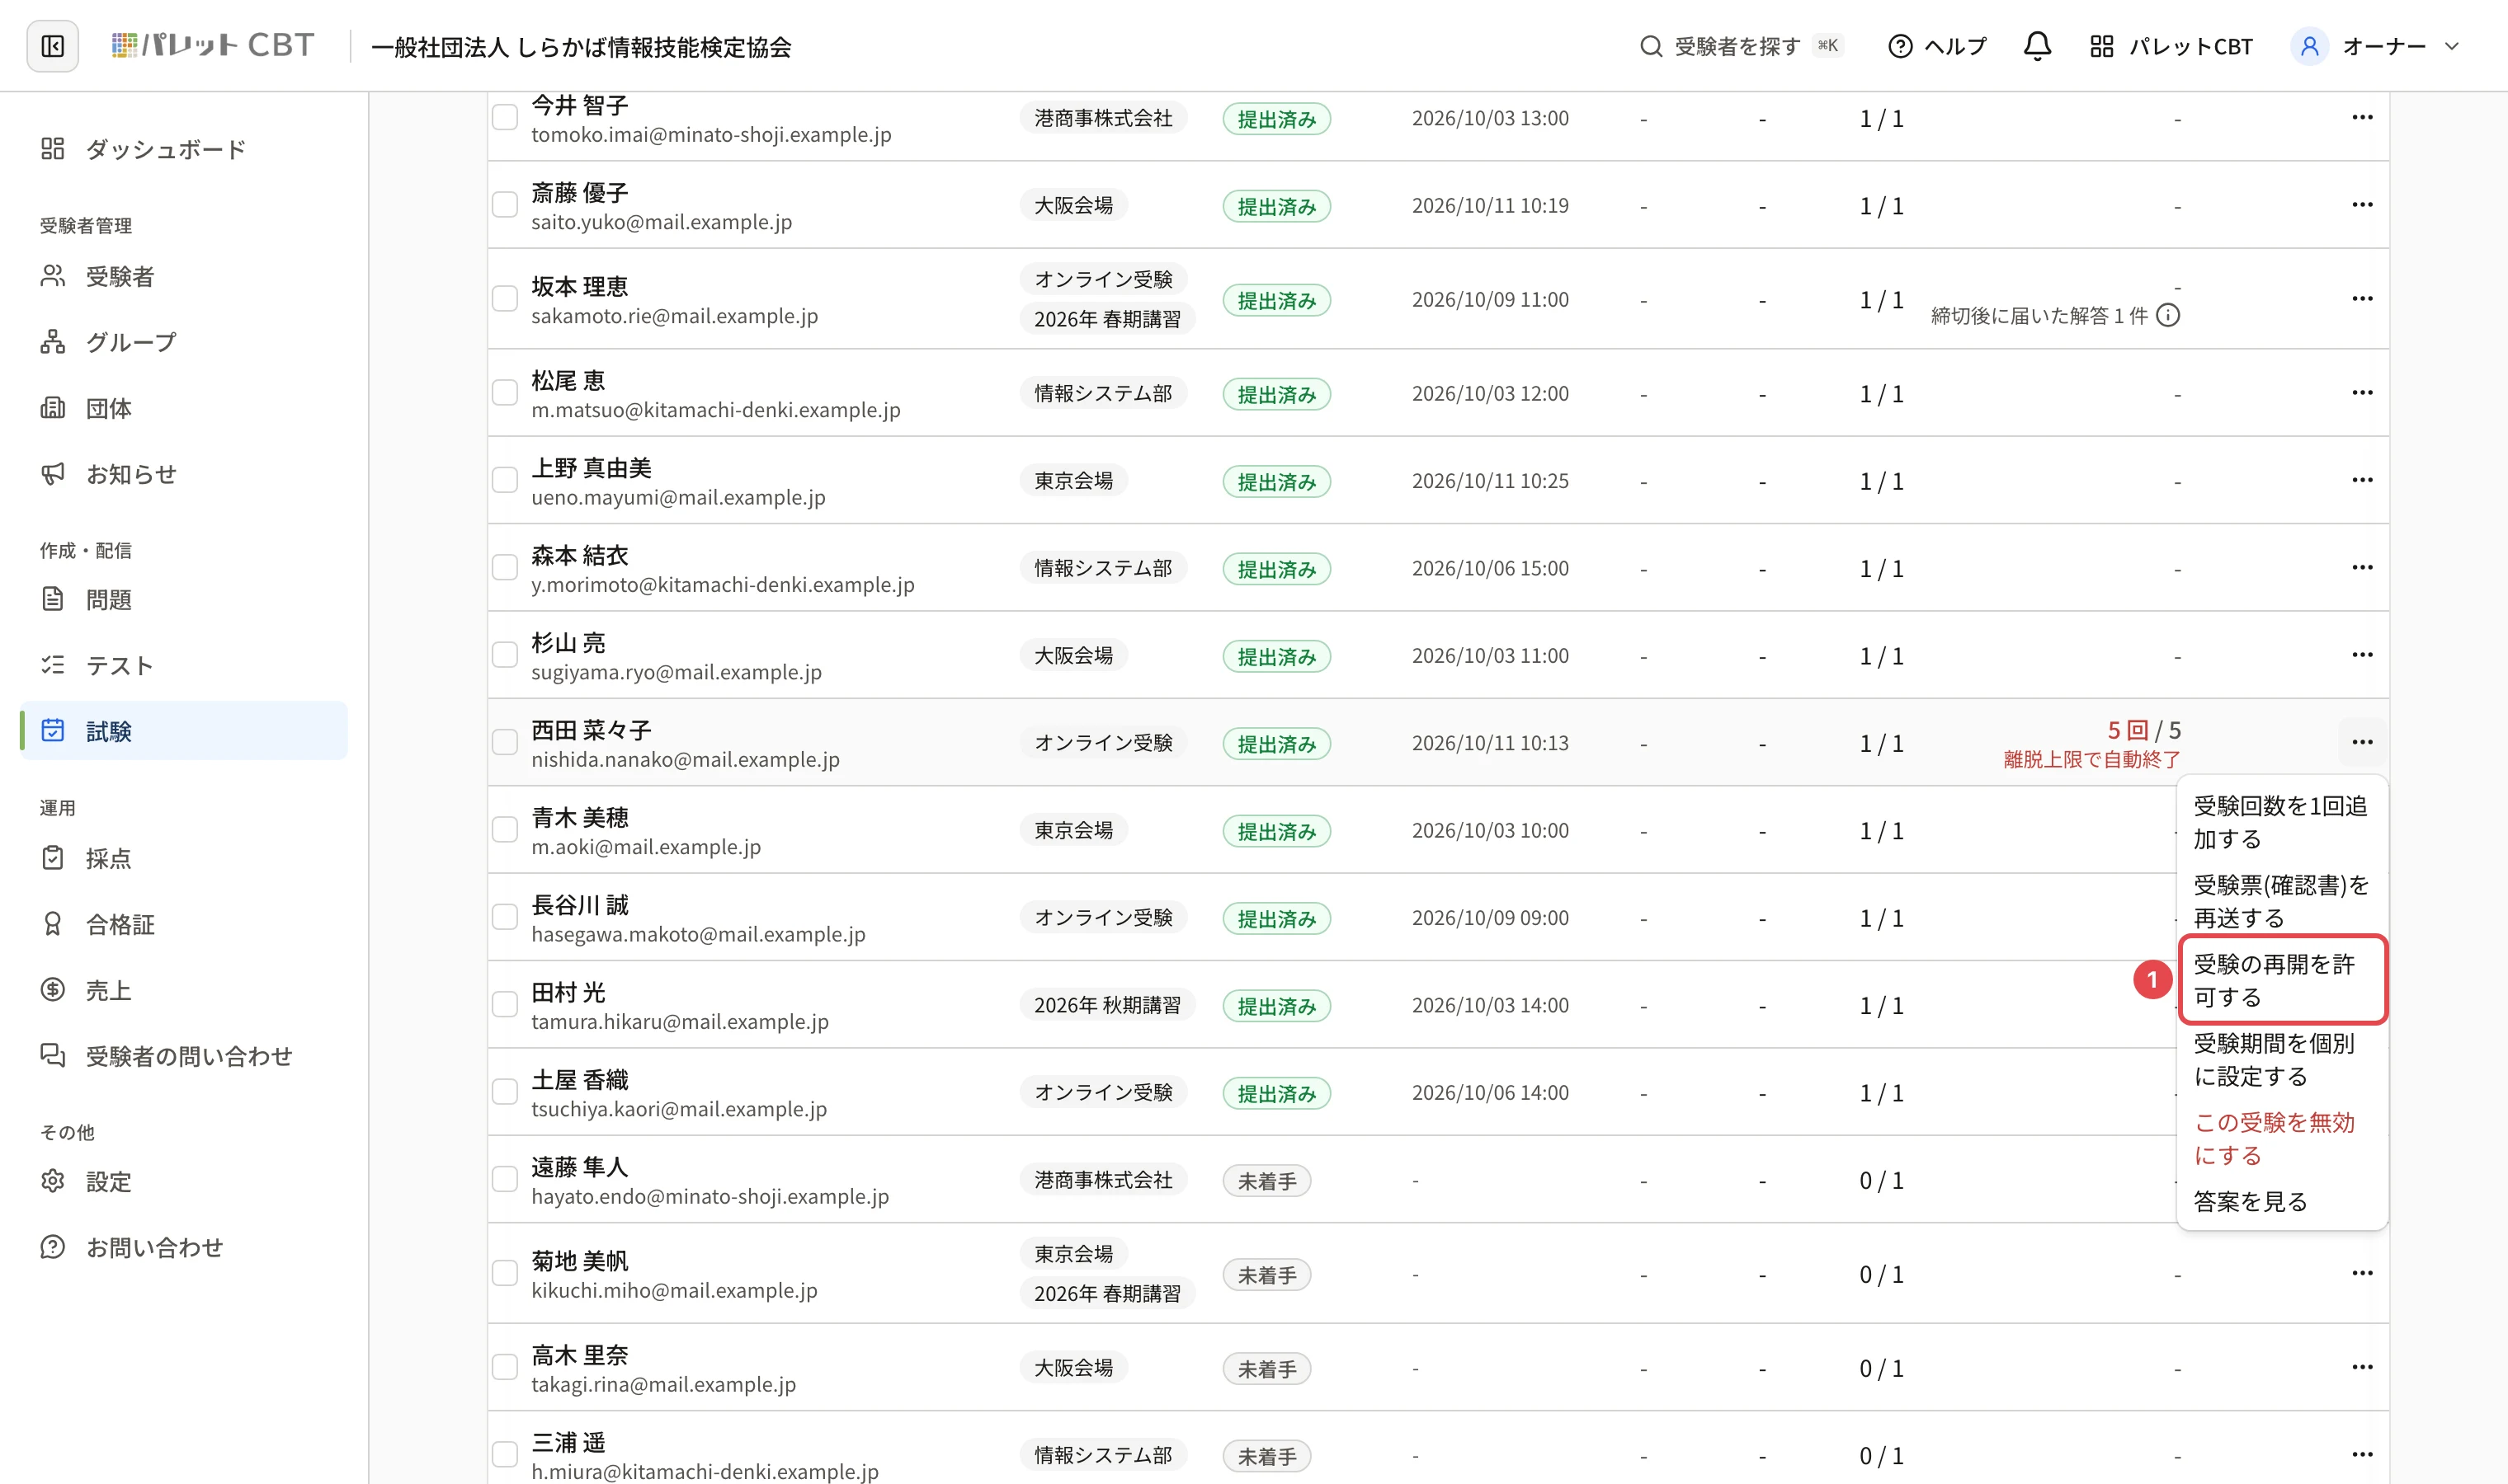This screenshot has height=1484, width=2508.
Task: Open more options for 杉山 亮 row
Action: coord(2362,655)
